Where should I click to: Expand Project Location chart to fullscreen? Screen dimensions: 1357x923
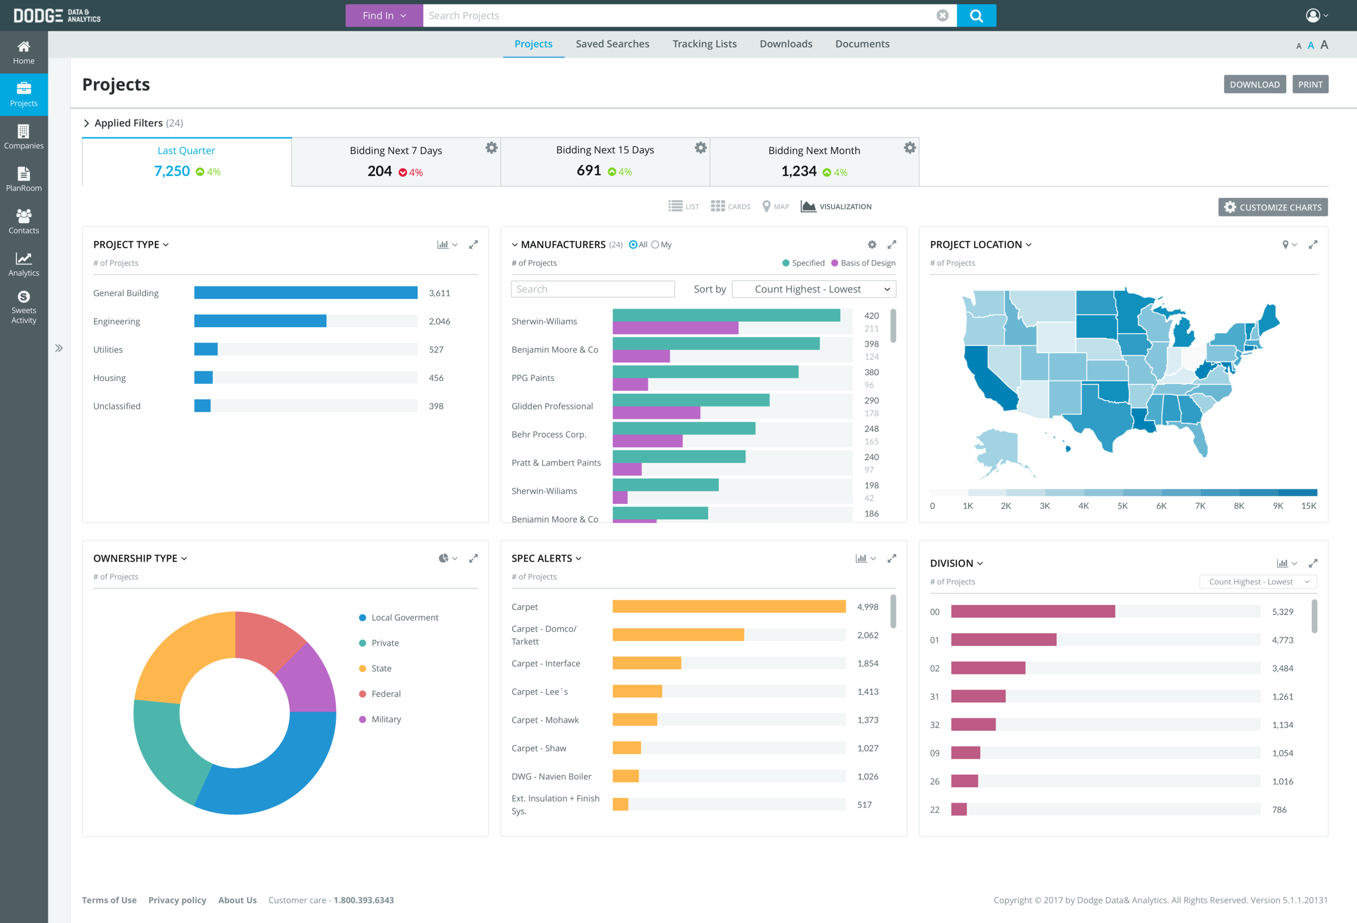1312,245
